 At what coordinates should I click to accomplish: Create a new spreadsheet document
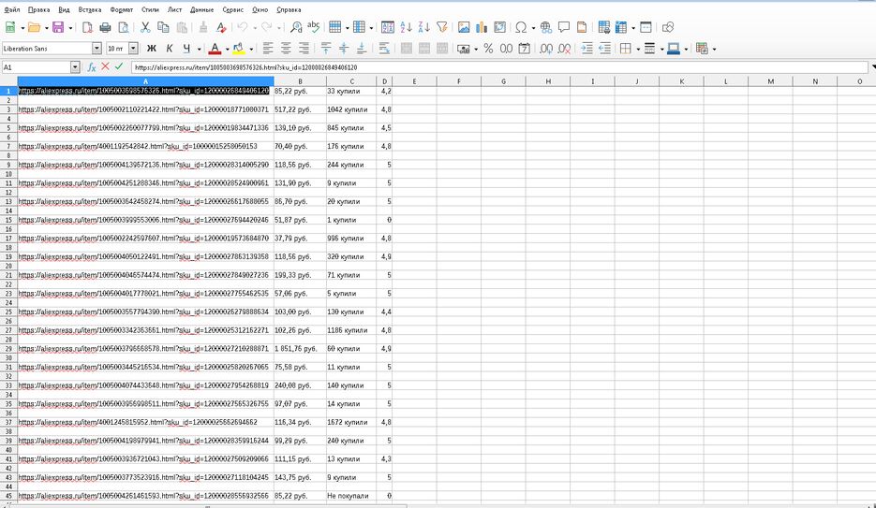click(10, 27)
